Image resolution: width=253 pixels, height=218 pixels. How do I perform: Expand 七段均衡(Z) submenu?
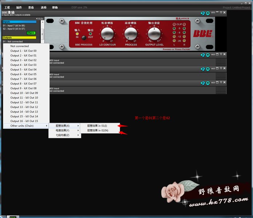[65, 135]
